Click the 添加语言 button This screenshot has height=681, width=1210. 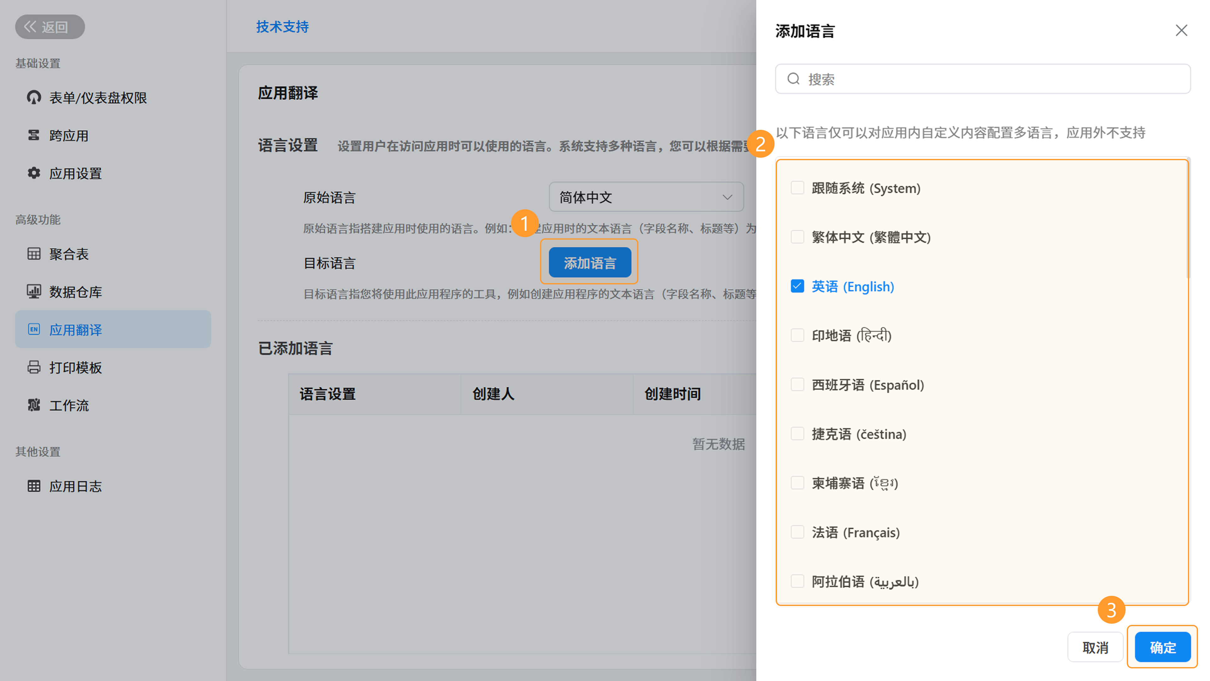click(x=590, y=263)
